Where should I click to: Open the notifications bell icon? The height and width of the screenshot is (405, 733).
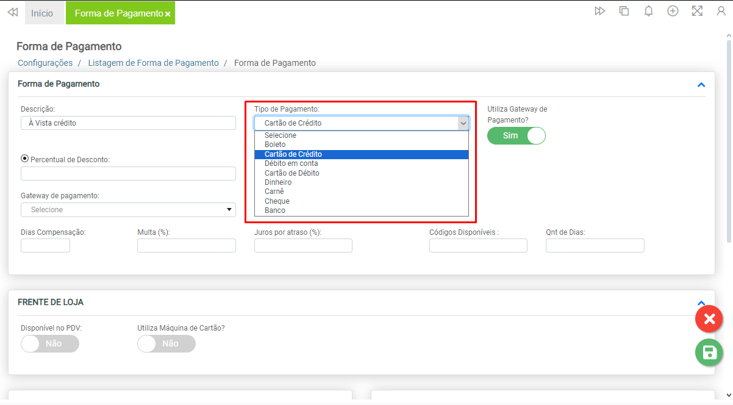(649, 11)
